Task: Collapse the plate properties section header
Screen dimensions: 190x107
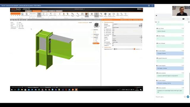Action: pos(103,22)
